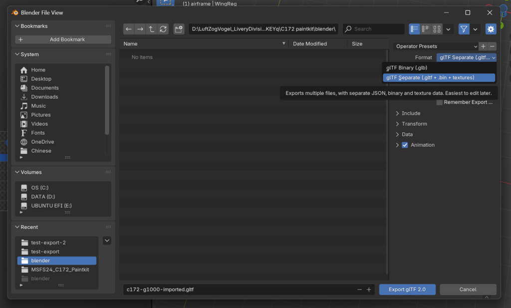
Task: Click the Export glTF 2.0 button
Action: click(x=407, y=290)
